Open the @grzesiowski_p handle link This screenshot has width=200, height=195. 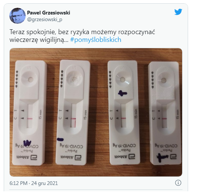pos(45,19)
